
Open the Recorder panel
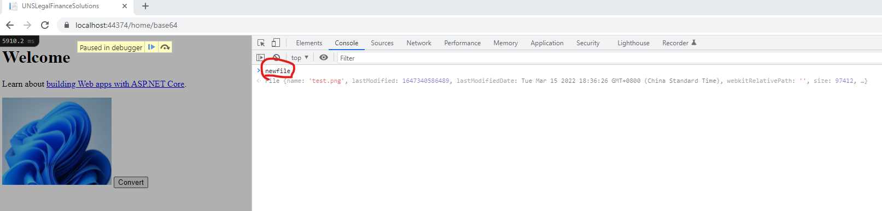point(679,43)
